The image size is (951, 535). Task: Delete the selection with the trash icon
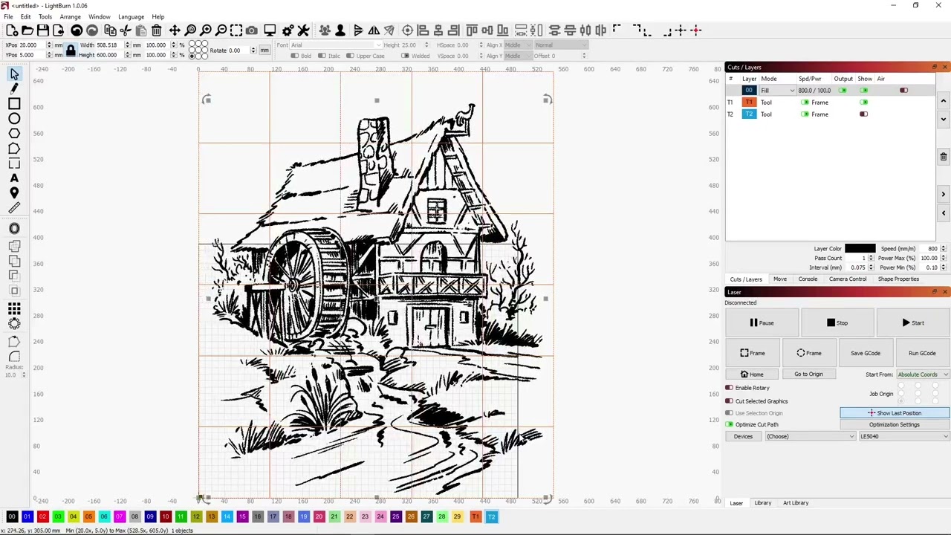(157, 30)
